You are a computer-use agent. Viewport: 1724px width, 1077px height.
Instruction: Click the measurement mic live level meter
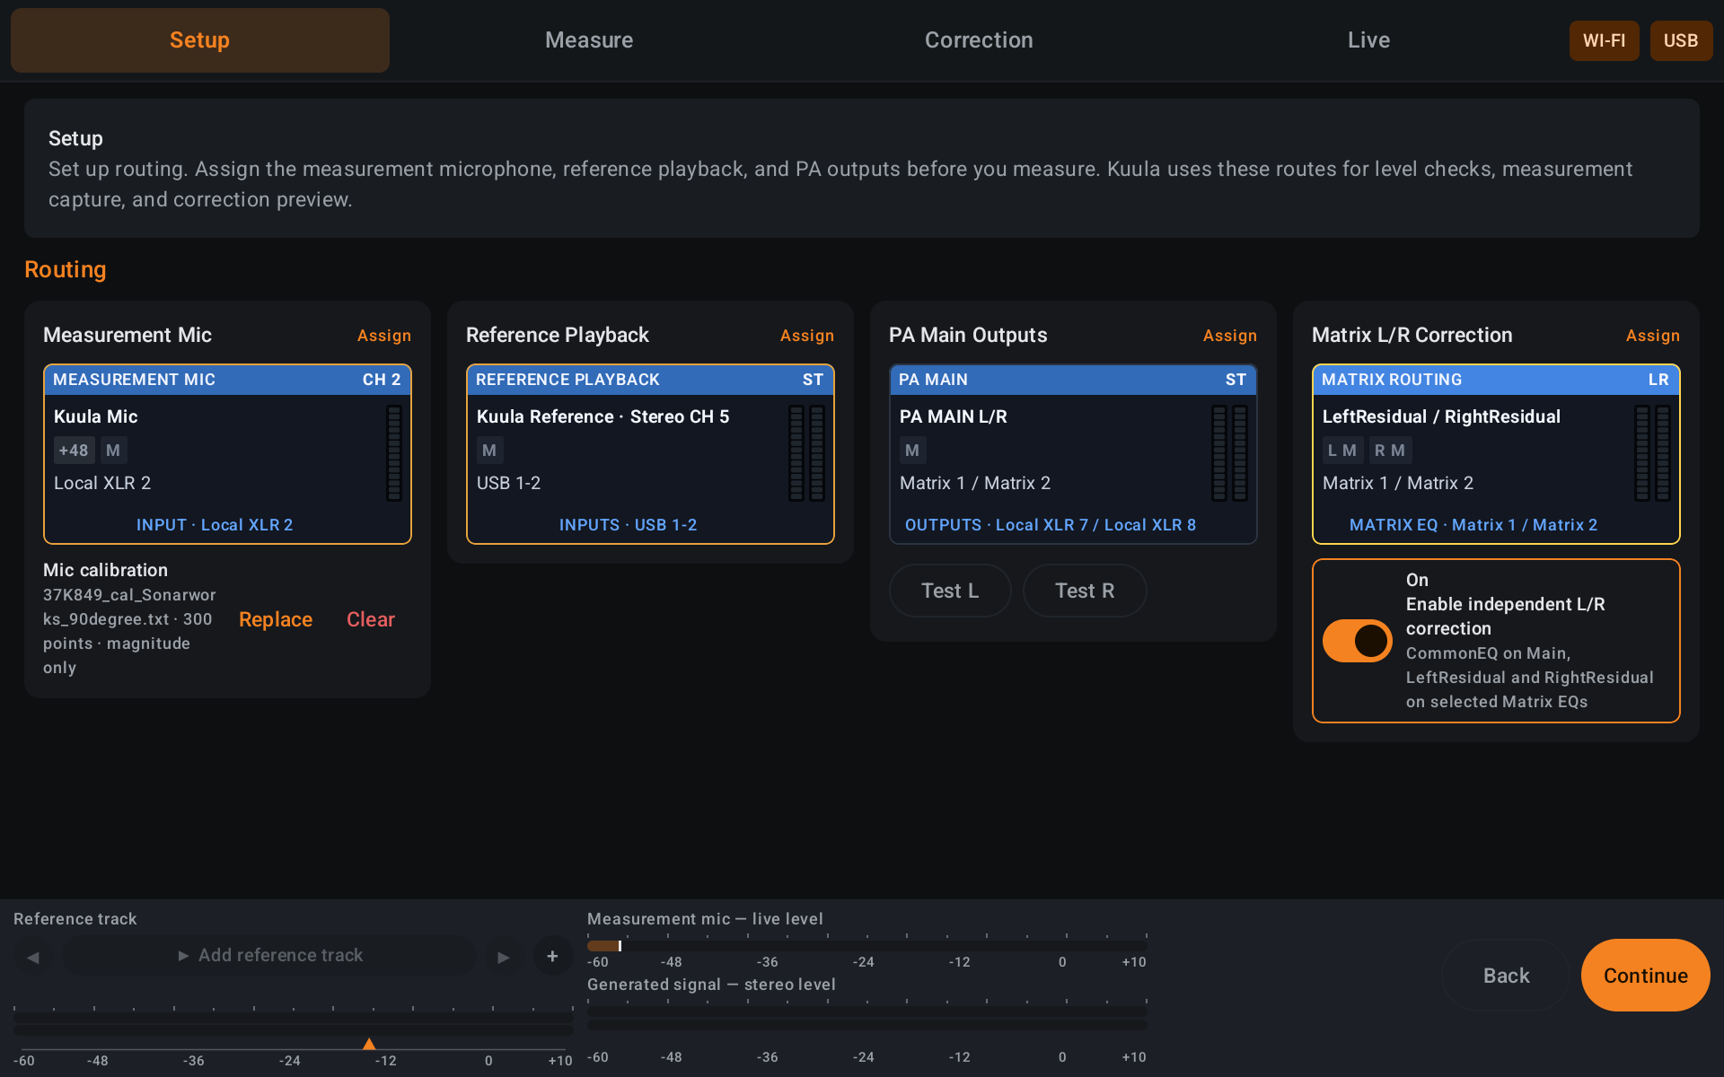[x=867, y=946]
